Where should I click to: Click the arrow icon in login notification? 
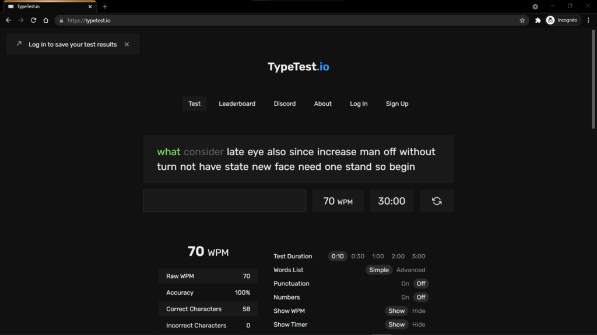click(19, 44)
